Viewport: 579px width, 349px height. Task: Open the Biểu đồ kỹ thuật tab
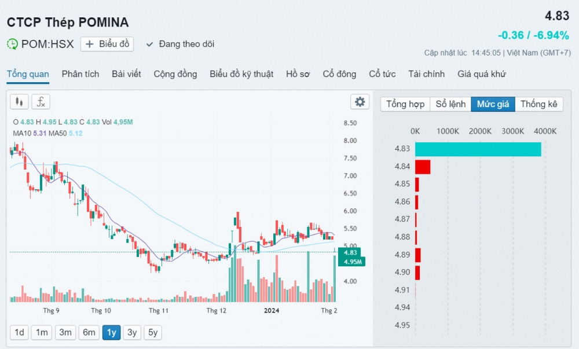[241, 74]
